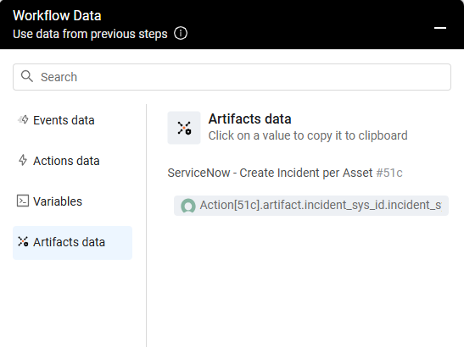This screenshot has width=464, height=347.
Task: Click the Events data lightning icon
Action: [x=23, y=119]
